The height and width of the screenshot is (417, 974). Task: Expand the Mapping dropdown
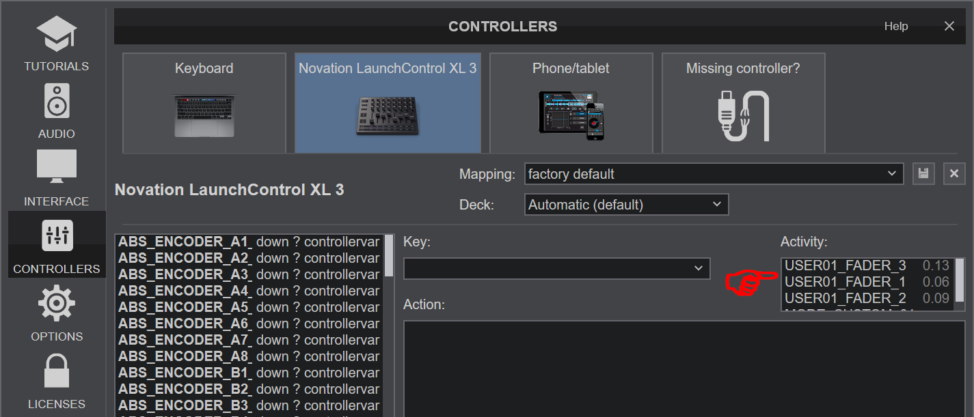point(714,174)
